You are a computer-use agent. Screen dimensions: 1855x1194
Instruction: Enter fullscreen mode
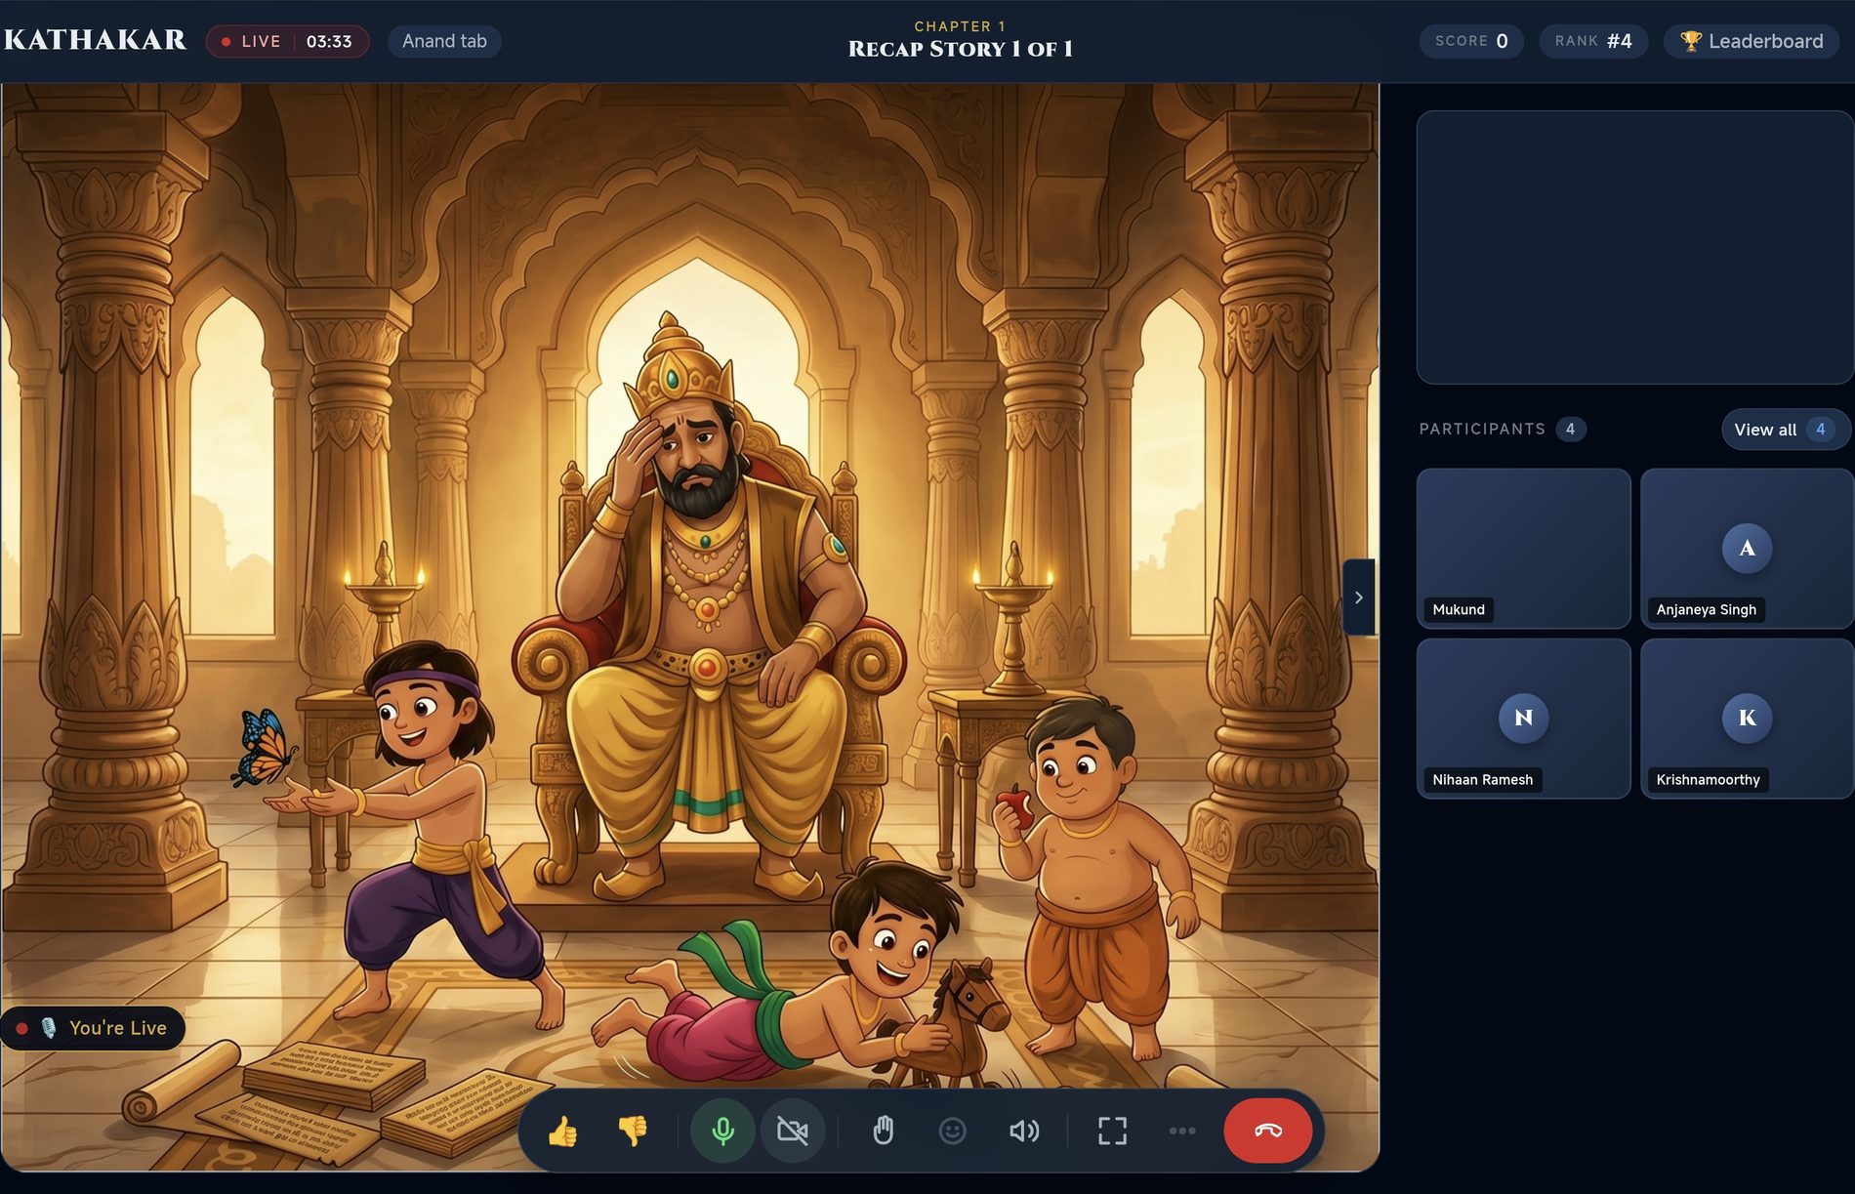pos(1112,1131)
